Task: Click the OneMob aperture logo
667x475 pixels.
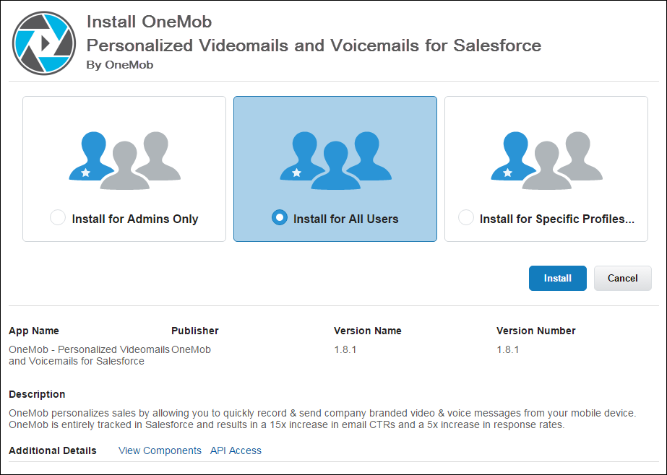Action: (44, 43)
